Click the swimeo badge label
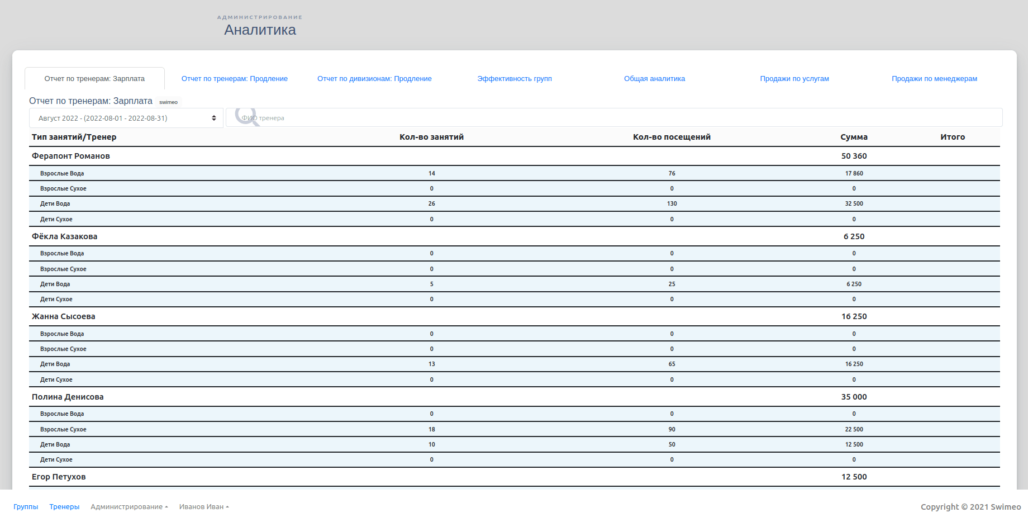 tap(168, 102)
